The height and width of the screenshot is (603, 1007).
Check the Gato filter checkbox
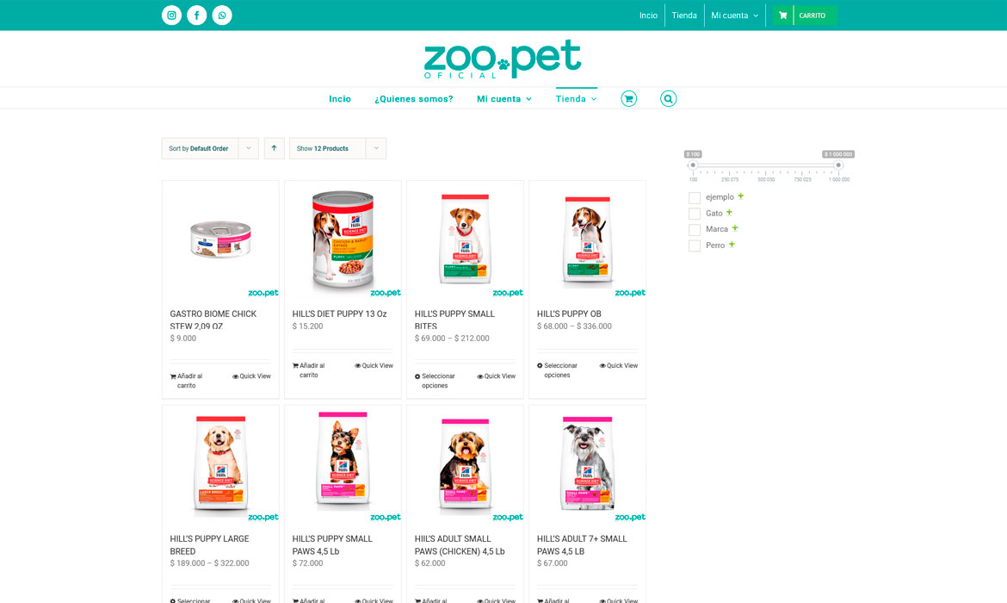tap(695, 214)
